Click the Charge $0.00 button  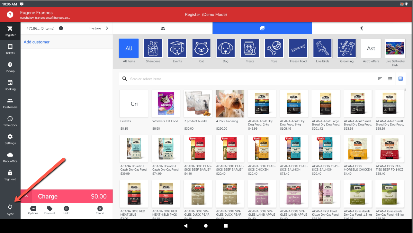67,196
